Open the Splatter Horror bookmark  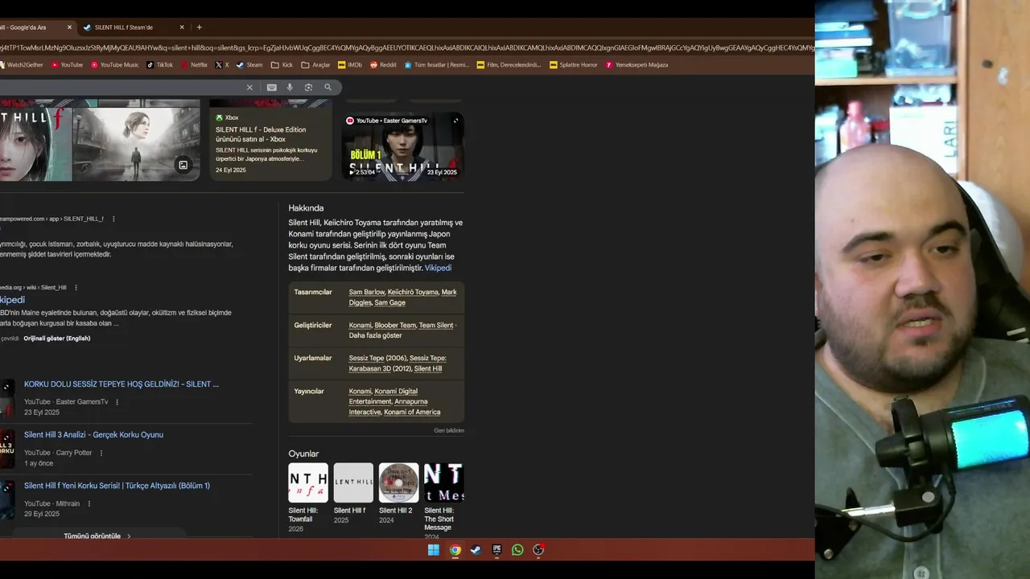[x=573, y=64]
